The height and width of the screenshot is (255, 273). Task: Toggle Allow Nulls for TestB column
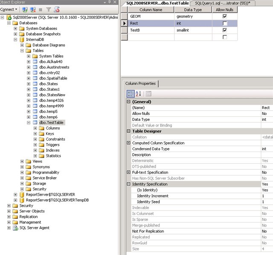pyautogui.click(x=224, y=31)
